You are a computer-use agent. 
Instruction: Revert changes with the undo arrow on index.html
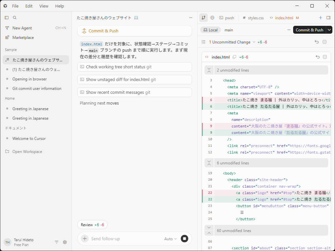317,57
